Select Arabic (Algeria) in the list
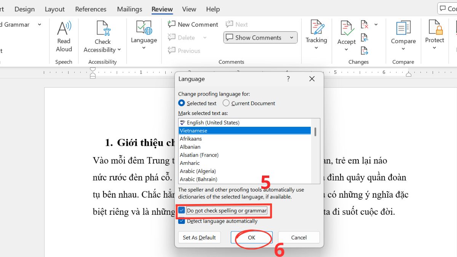This screenshot has width=457, height=257. pyautogui.click(x=245, y=171)
